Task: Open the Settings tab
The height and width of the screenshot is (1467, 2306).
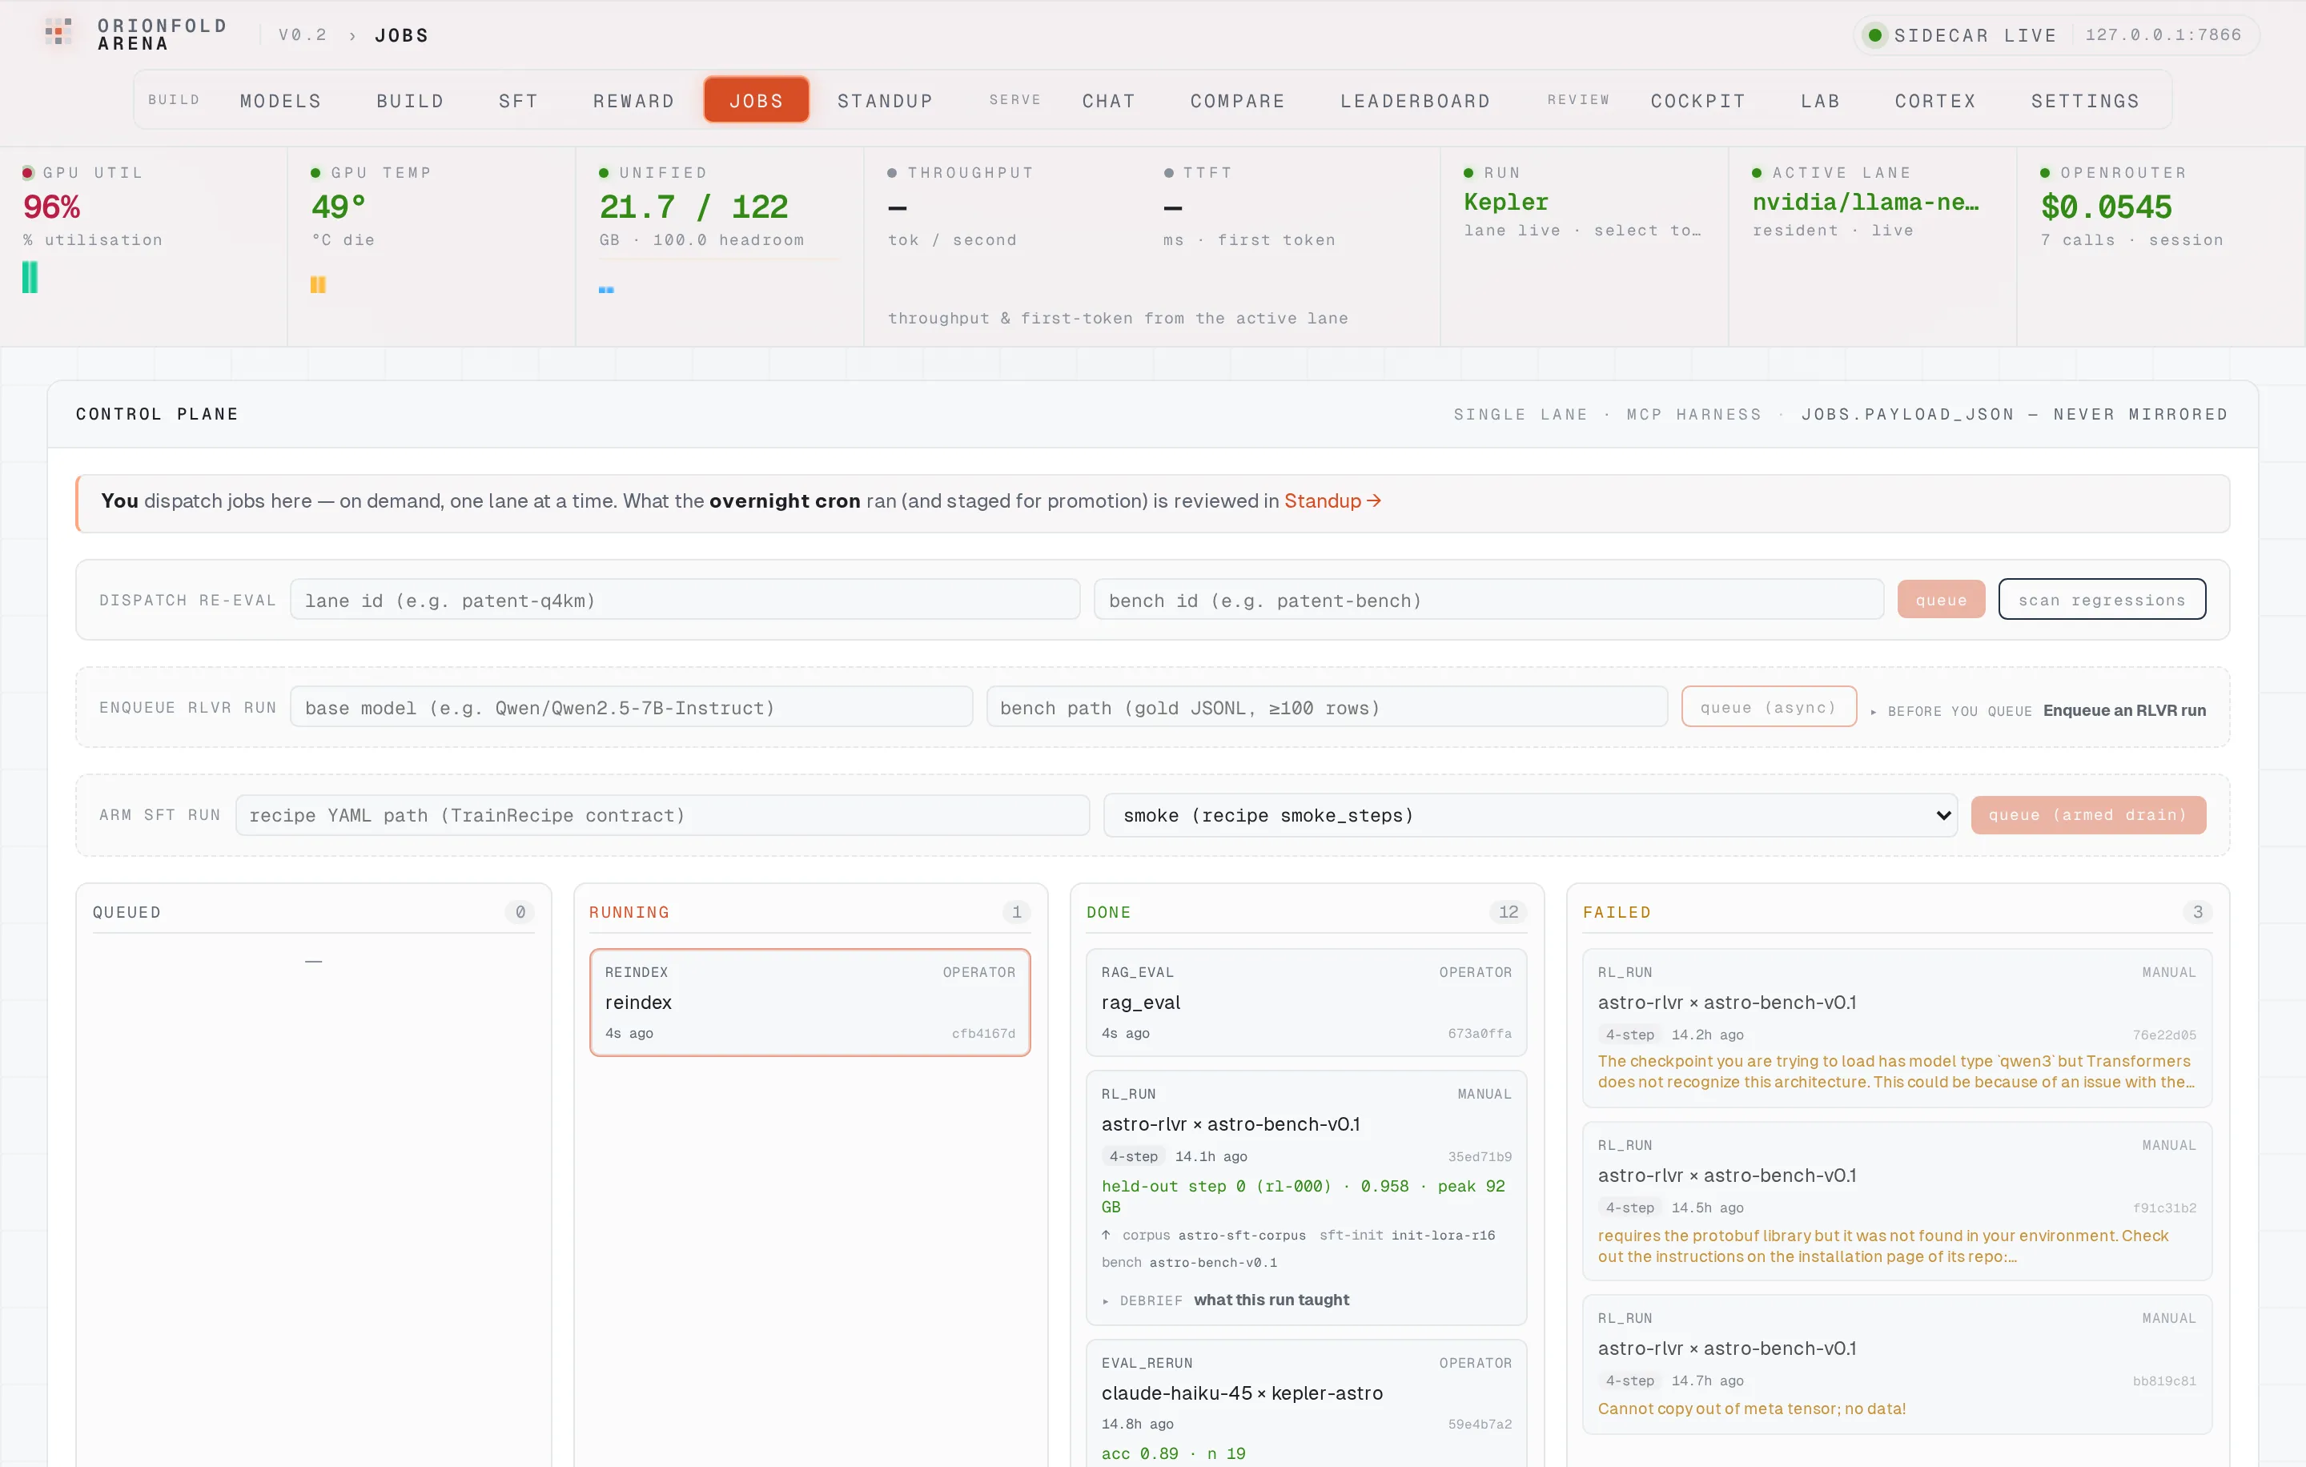Action: click(2085, 101)
